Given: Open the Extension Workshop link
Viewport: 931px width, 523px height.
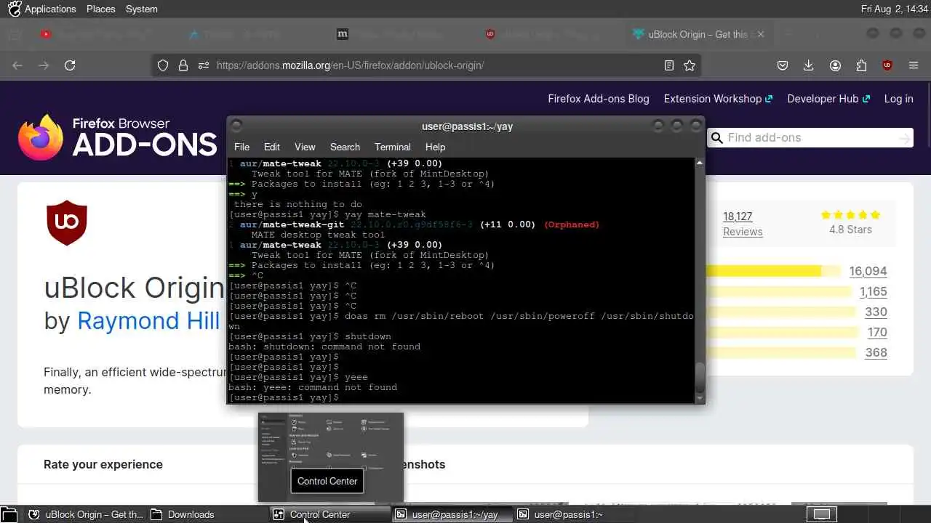Looking at the screenshot, I should pyautogui.click(x=718, y=99).
